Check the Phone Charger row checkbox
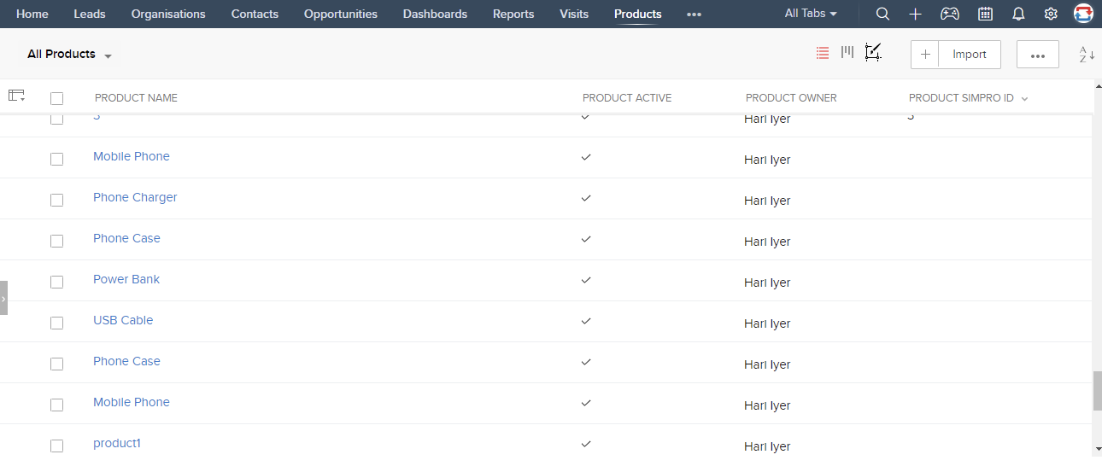The width and height of the screenshot is (1102, 472). pos(57,200)
